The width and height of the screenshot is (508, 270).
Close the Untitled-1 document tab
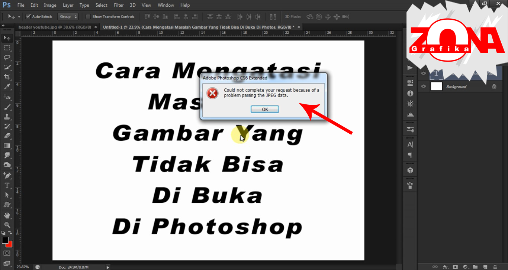tap(298, 27)
